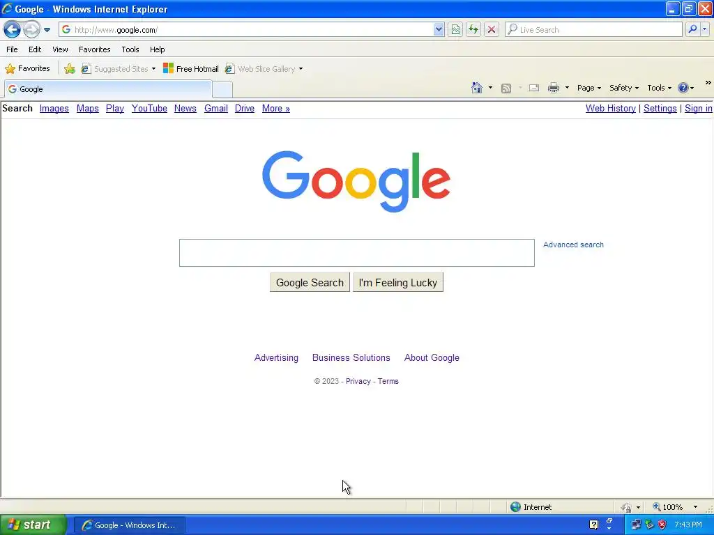This screenshot has width=714, height=535.
Task: Click the address bar URL field
Action: point(252,29)
